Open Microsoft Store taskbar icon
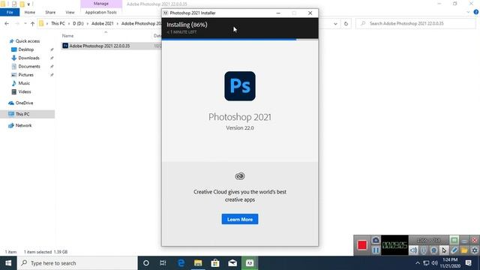The height and width of the screenshot is (270, 480). pos(215,263)
